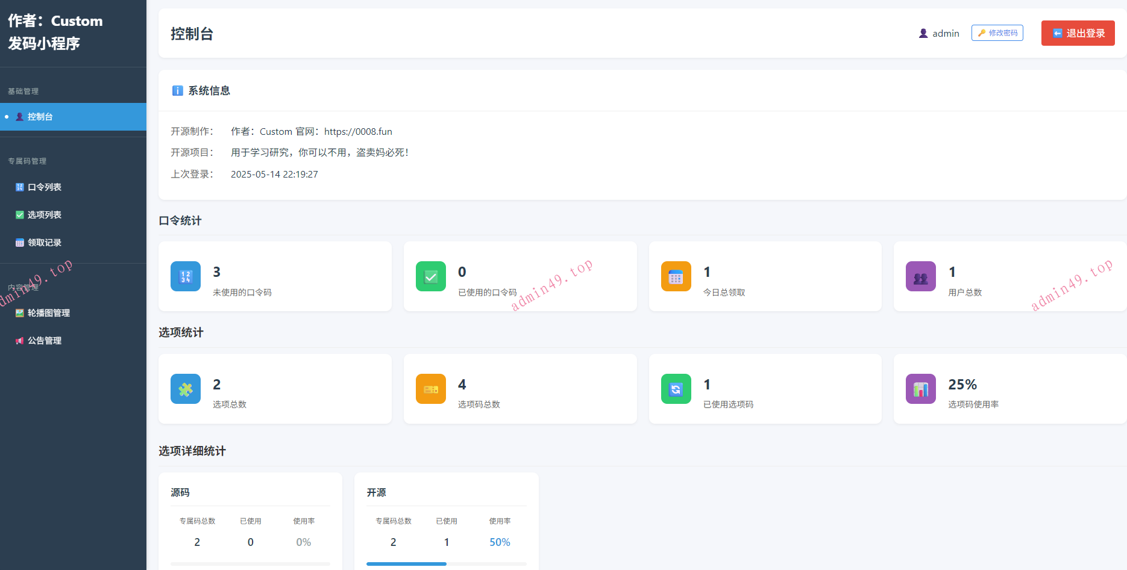Click the blue puzzle piece options icon
This screenshot has height=570, width=1127.
click(x=186, y=389)
